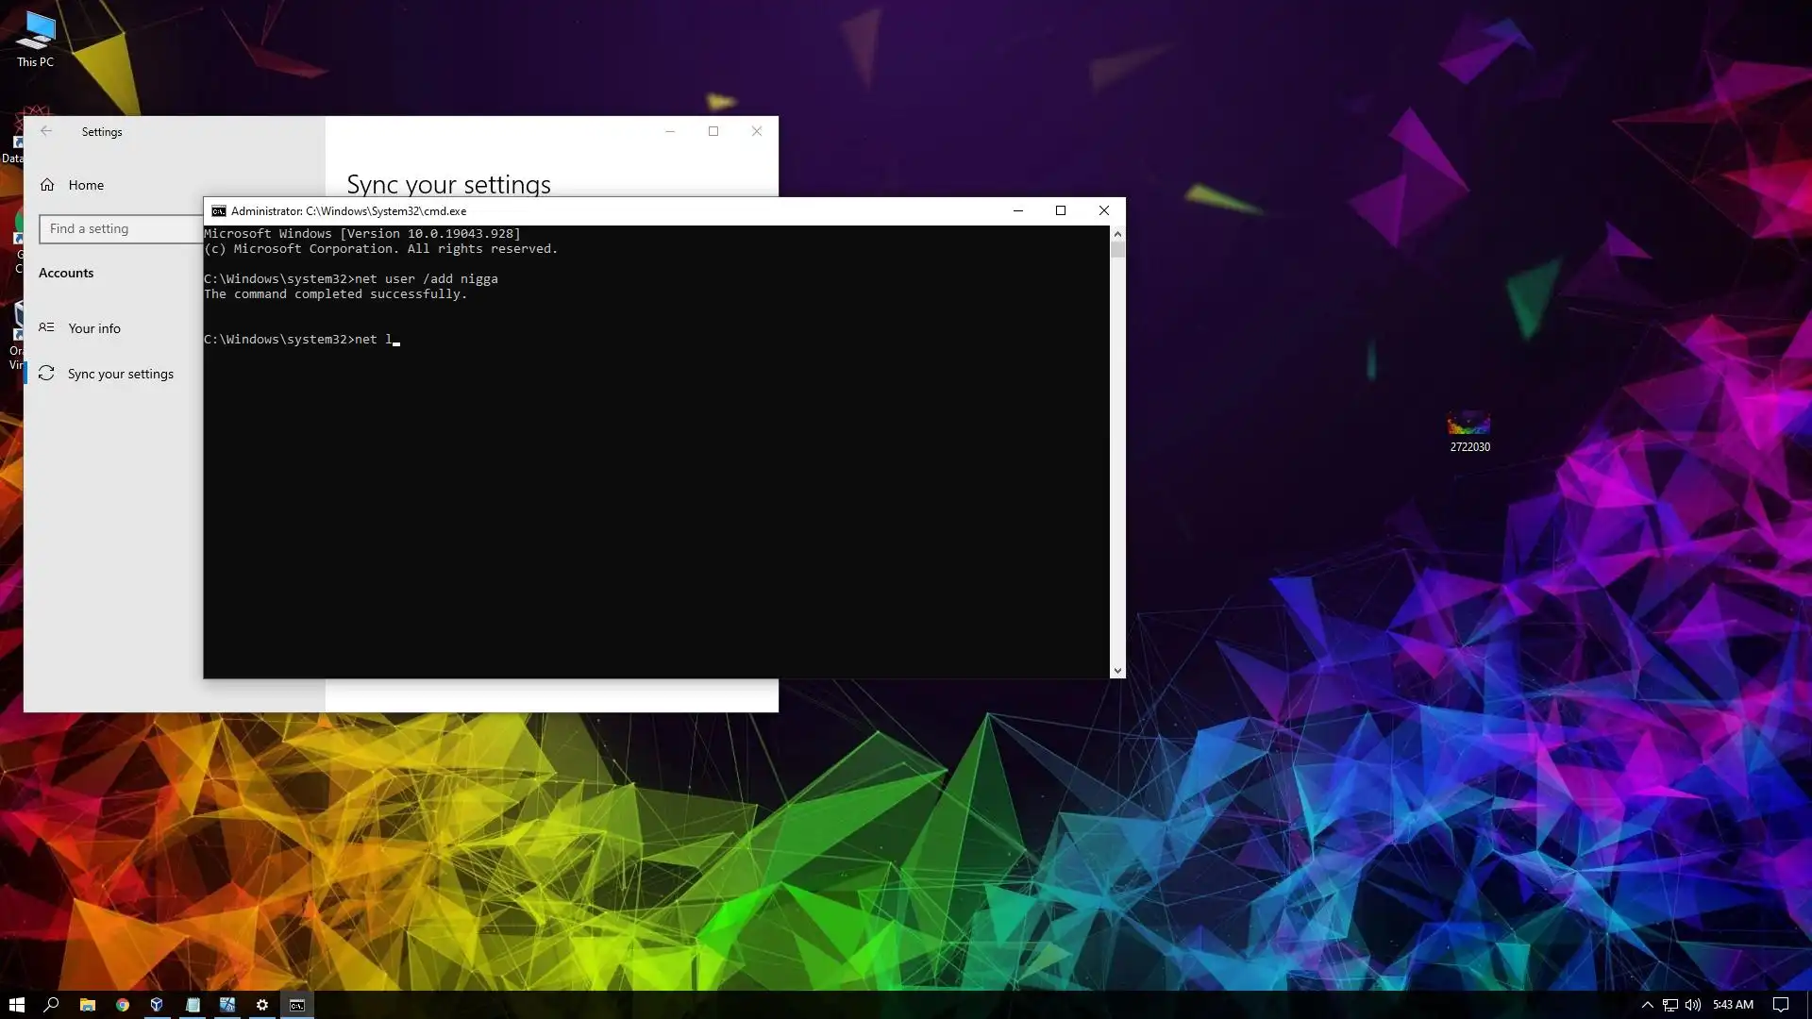Select the Command Prompt taskbar icon
This screenshot has height=1019, width=1812.
click(297, 1005)
